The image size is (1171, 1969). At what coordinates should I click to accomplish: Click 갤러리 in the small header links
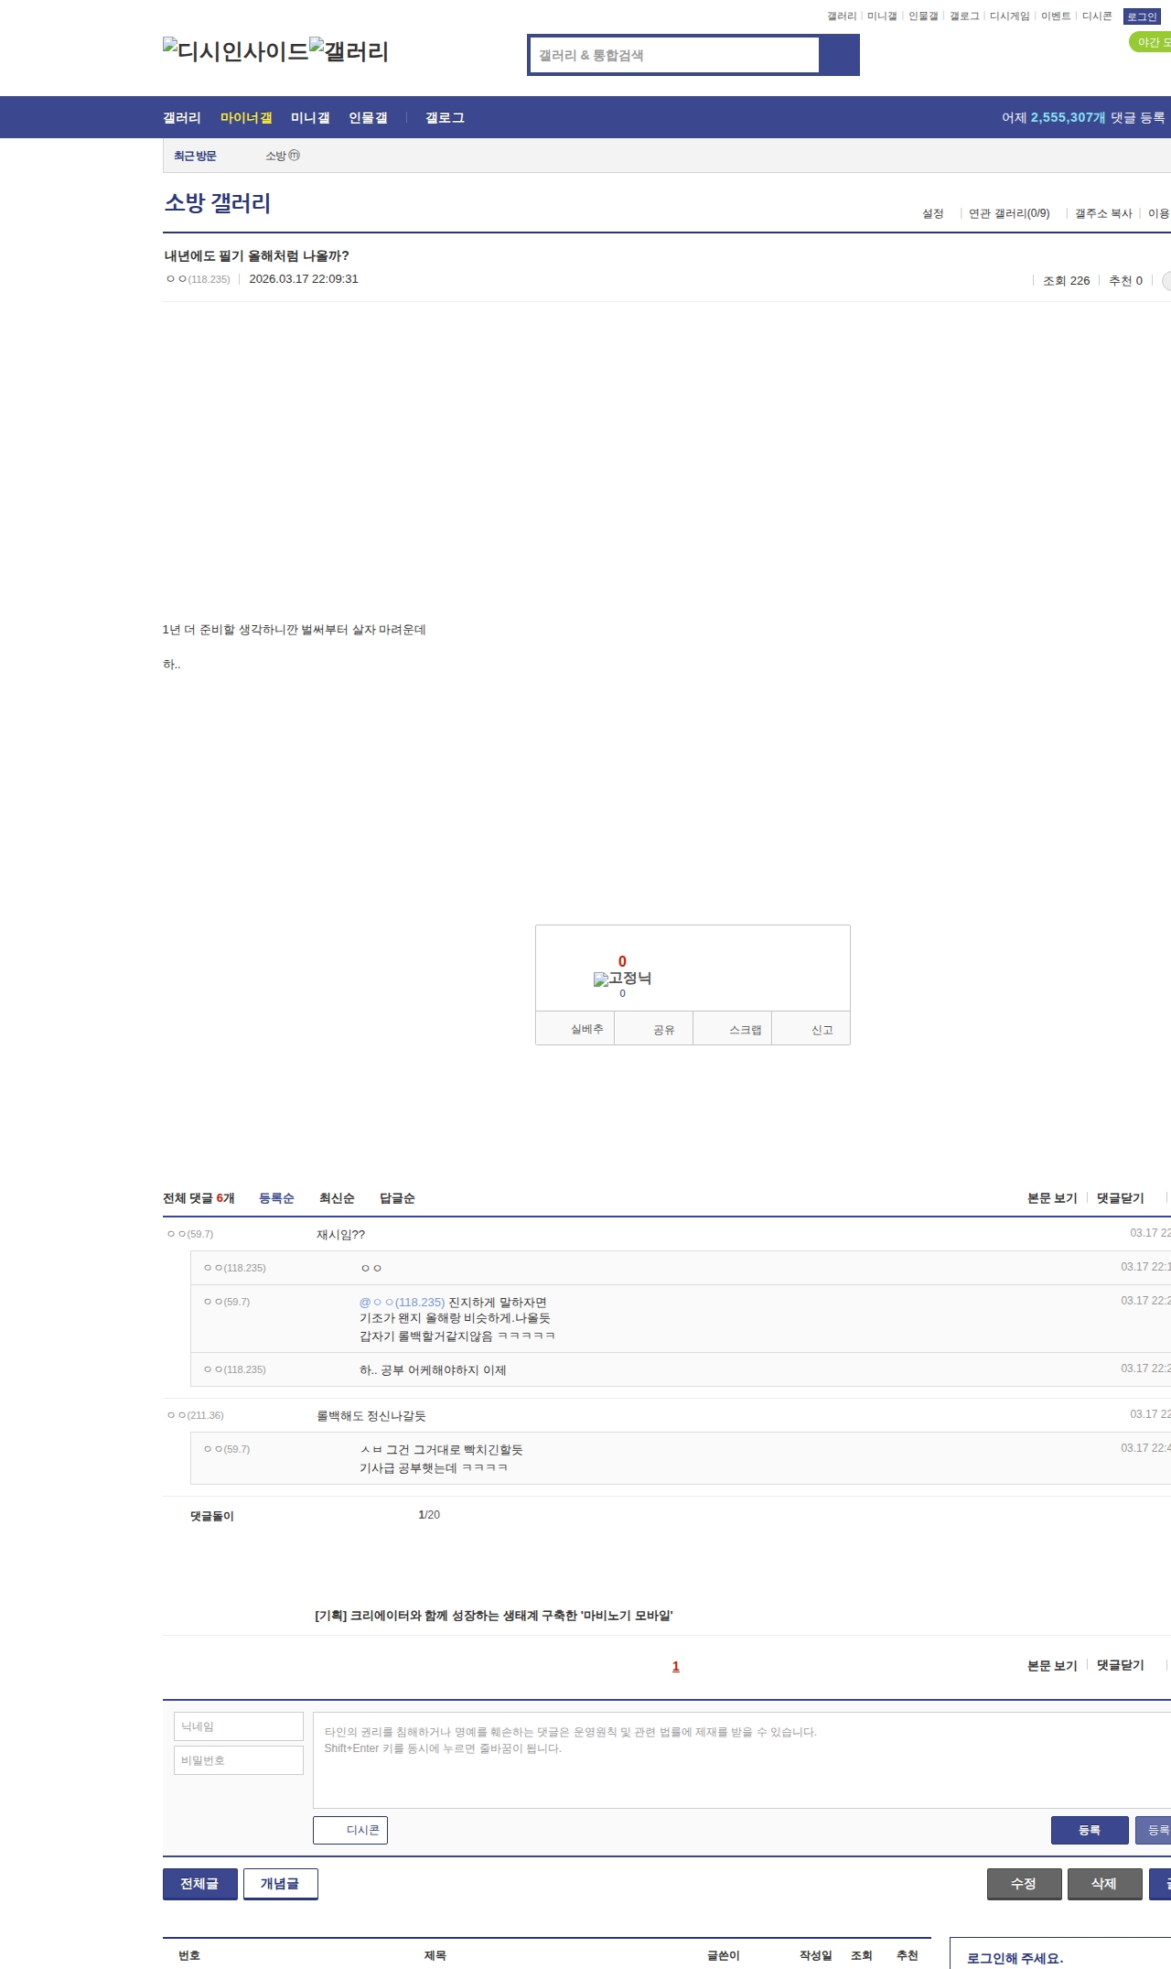(x=842, y=16)
